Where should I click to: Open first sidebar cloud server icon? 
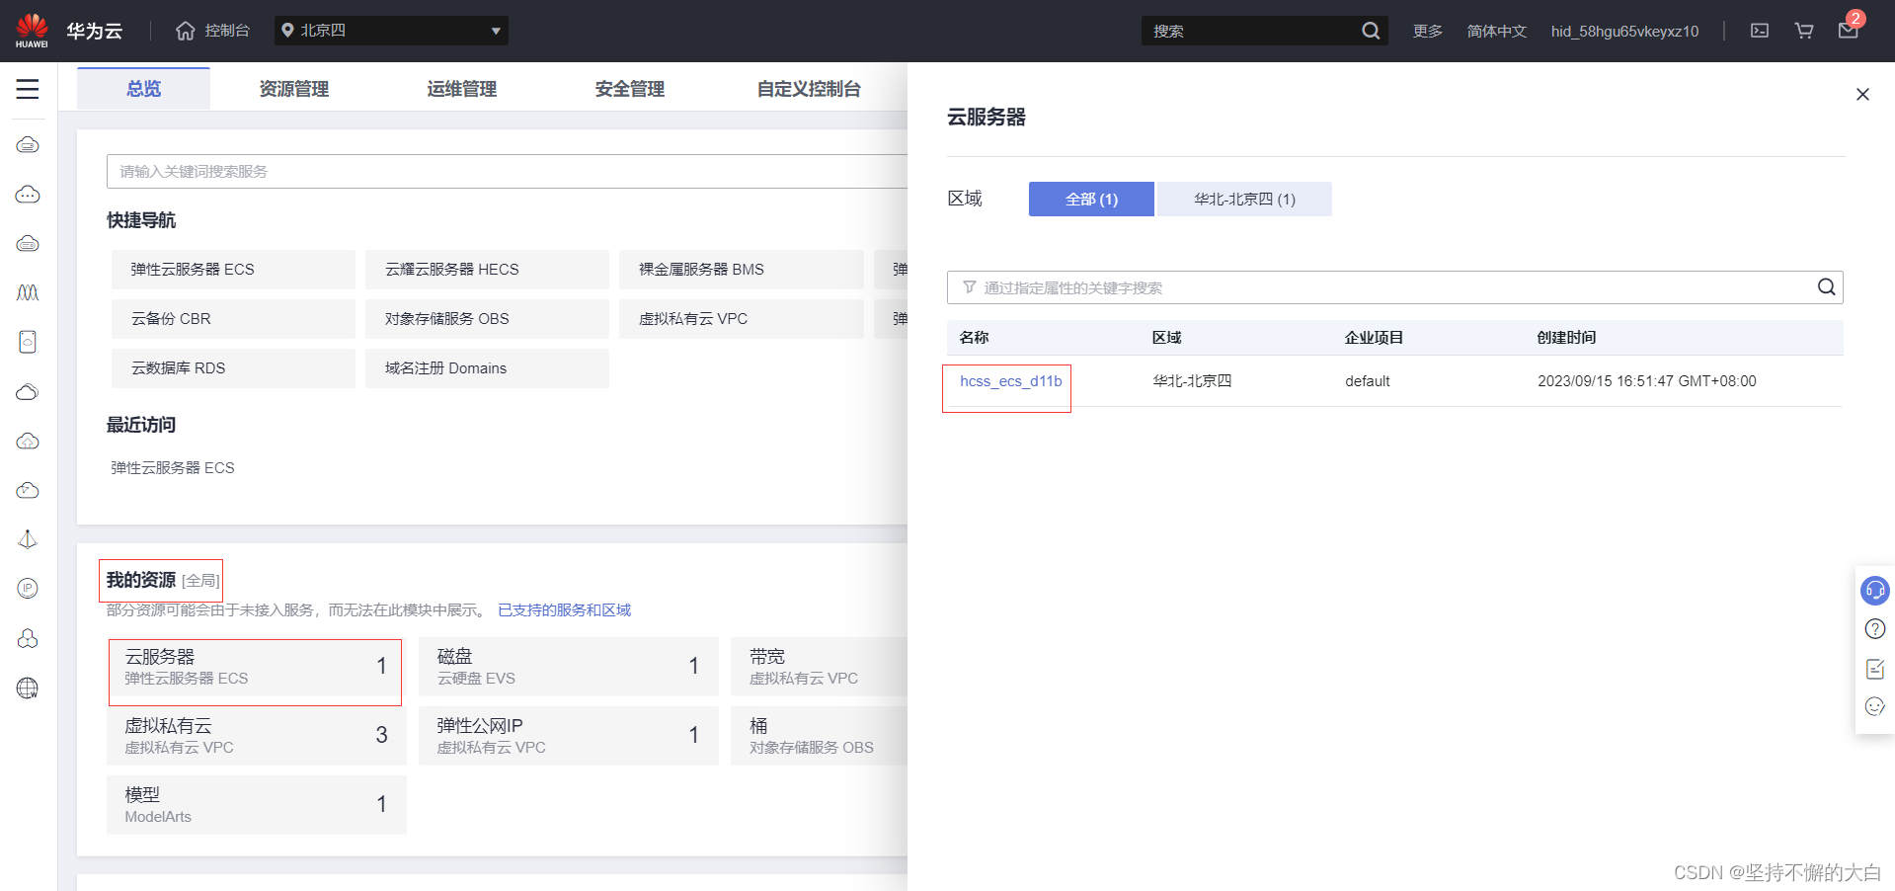point(28,145)
